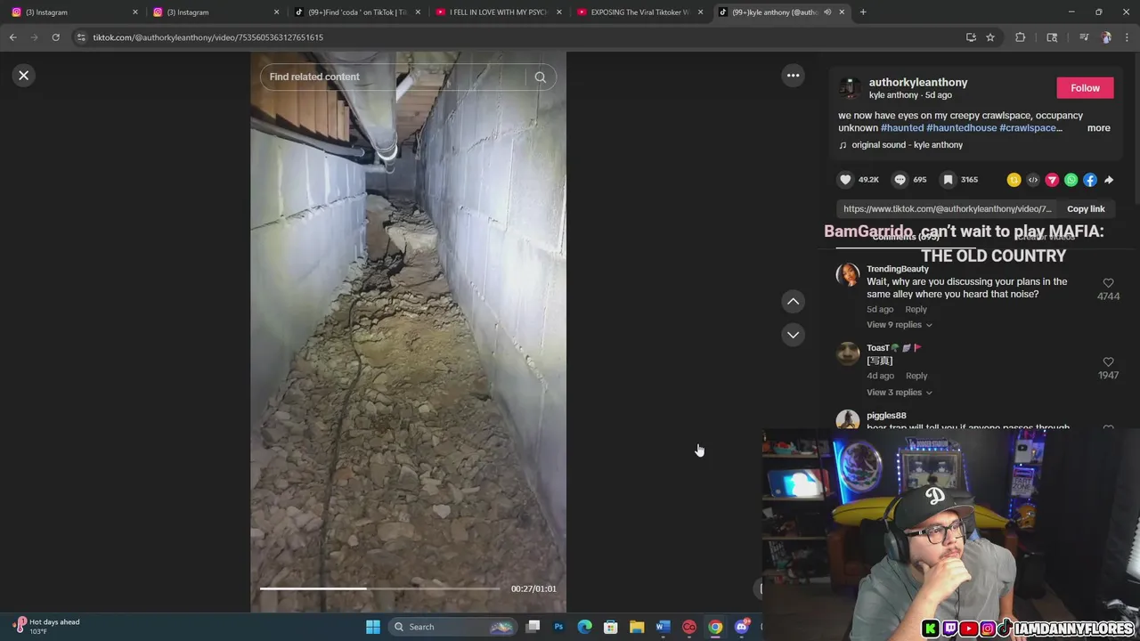Open TrendingBeauty's profile picture
The height and width of the screenshot is (641, 1140).
tap(848, 275)
